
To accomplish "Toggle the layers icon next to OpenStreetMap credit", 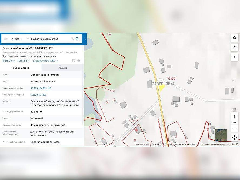I will coord(237,144).
